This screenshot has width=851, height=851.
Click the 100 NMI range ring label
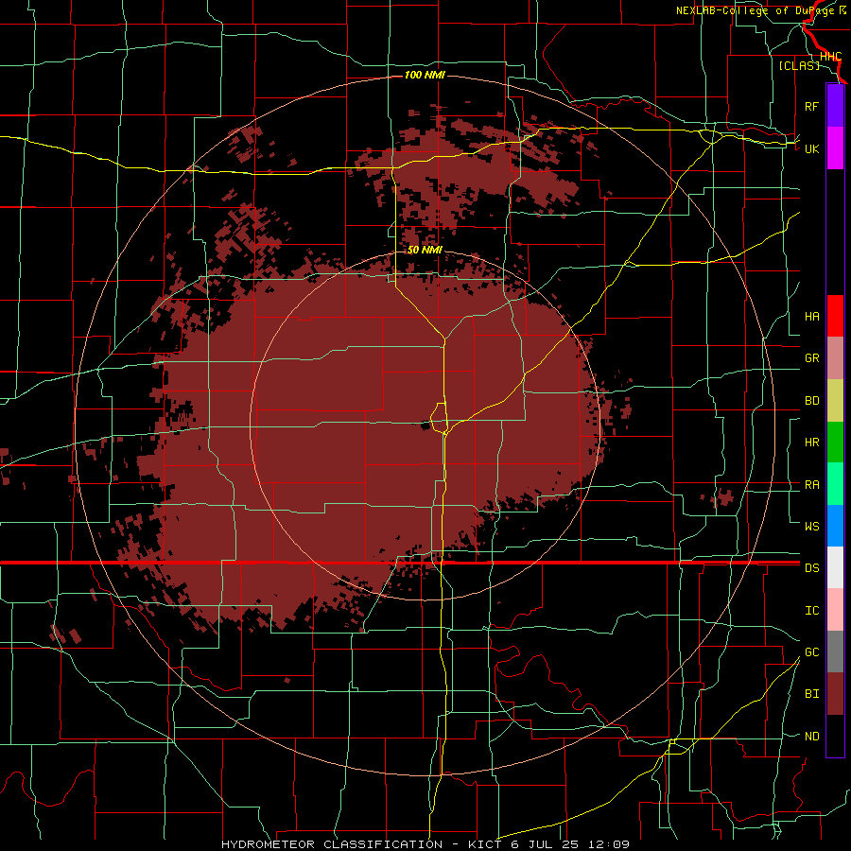(425, 75)
